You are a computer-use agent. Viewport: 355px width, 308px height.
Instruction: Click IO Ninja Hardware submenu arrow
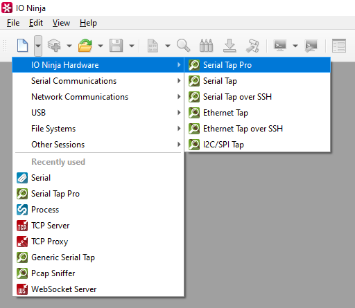point(179,65)
